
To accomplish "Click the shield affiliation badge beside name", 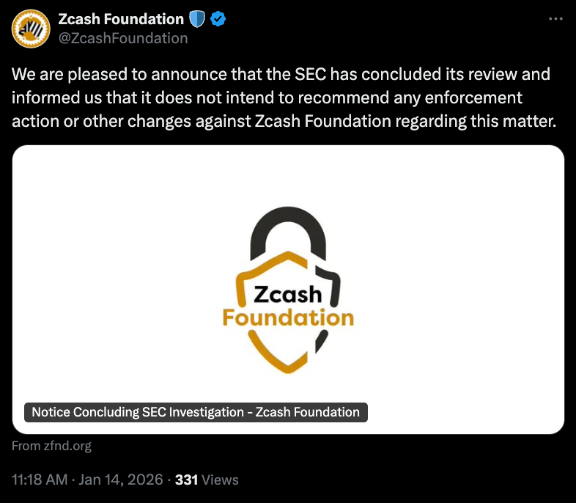I will click(198, 19).
